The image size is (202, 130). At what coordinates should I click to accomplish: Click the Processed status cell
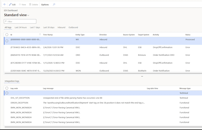click(x=190, y=39)
